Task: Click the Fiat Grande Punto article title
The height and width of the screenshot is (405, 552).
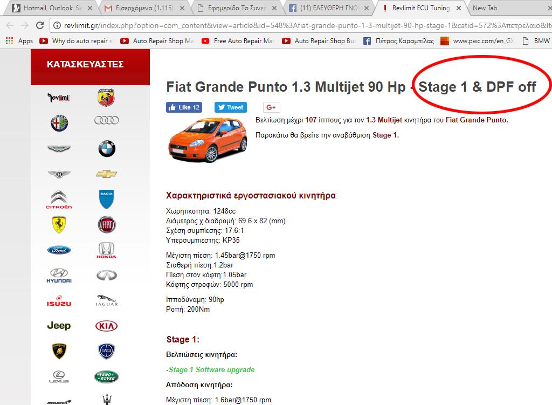Action: pos(351,87)
